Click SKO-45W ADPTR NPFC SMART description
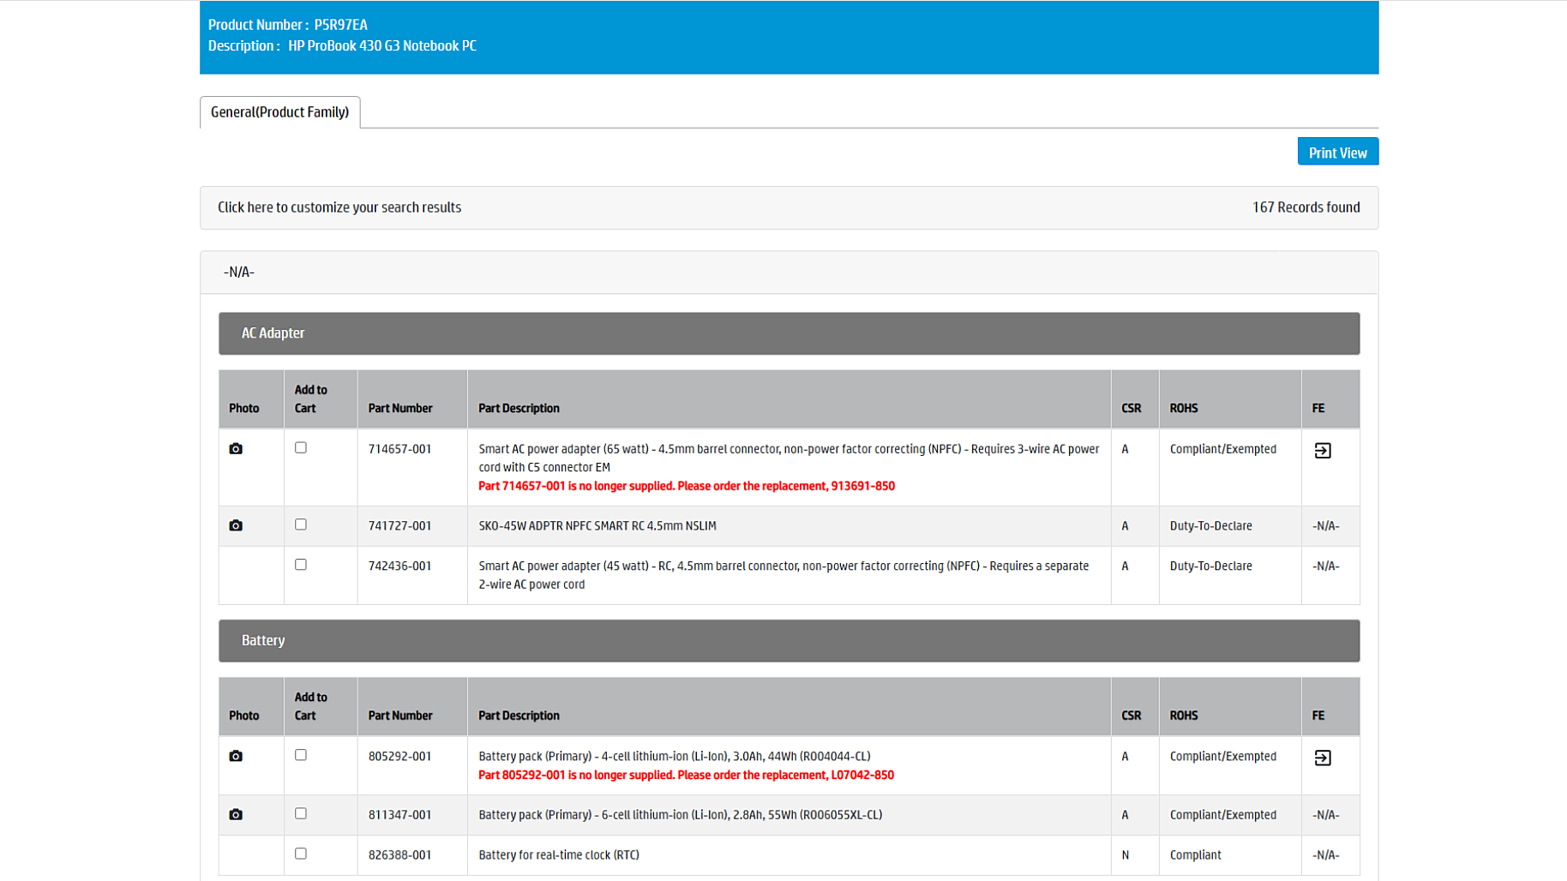Viewport: 1567px width, 881px height. pos(597,526)
